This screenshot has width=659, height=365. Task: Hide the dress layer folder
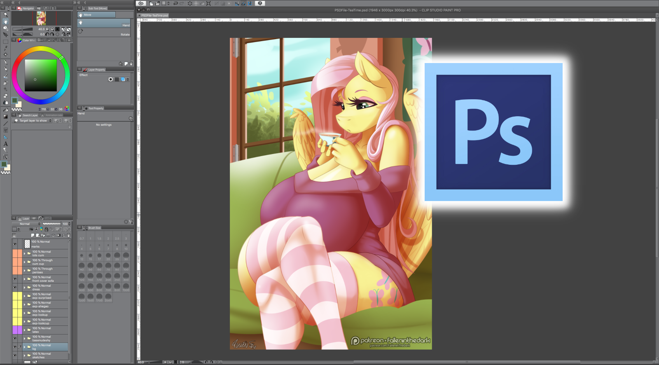click(x=15, y=288)
